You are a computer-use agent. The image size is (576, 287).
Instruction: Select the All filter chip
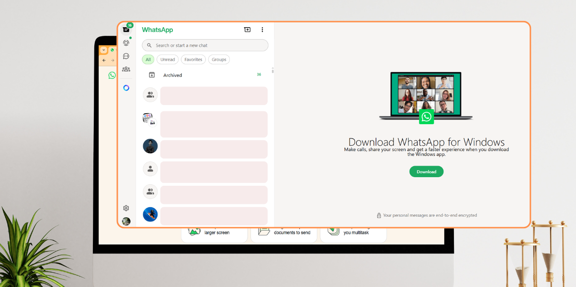147,59
